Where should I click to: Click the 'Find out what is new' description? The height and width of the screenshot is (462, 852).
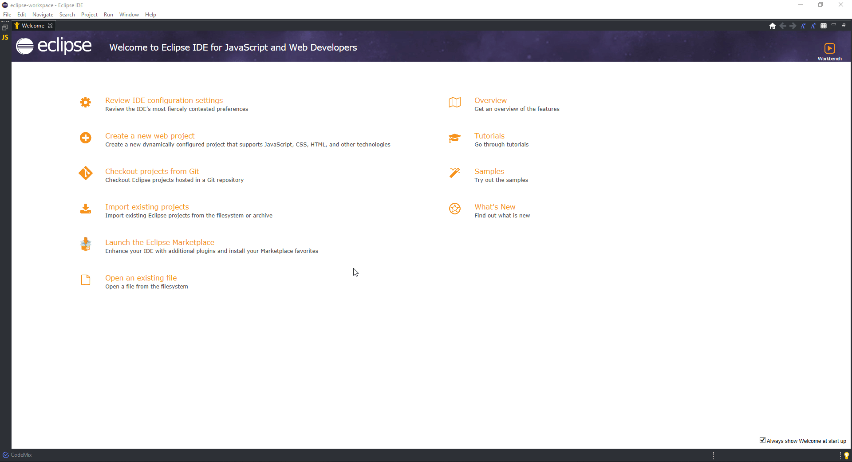502,216
